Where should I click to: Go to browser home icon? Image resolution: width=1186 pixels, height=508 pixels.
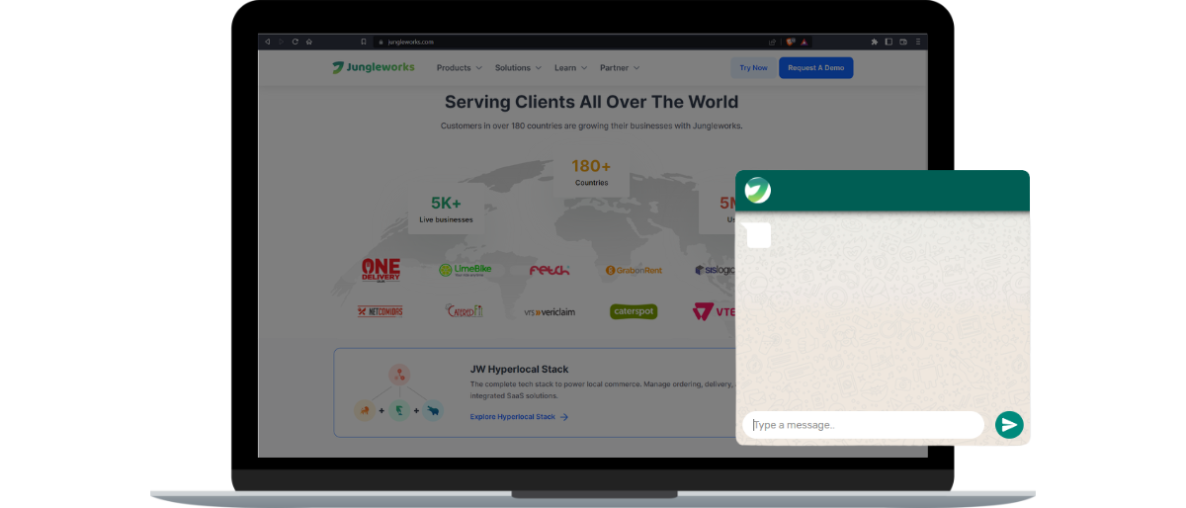[x=308, y=42]
